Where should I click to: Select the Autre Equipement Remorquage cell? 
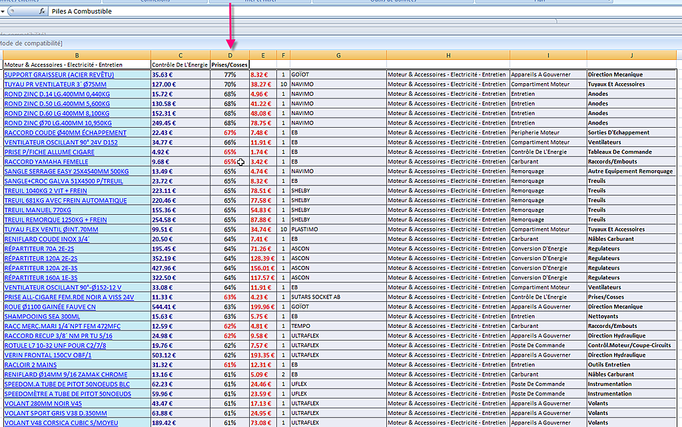pos(631,171)
